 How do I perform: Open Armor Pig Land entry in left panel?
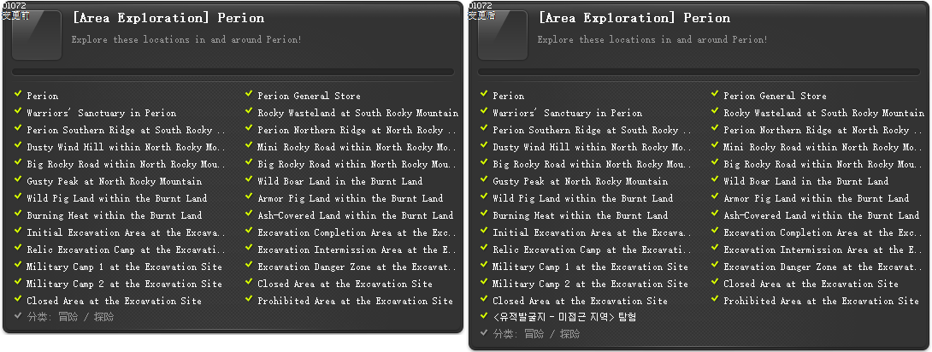(350, 198)
